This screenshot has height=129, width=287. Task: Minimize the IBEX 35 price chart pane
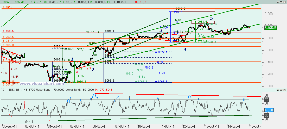pos(278,2)
